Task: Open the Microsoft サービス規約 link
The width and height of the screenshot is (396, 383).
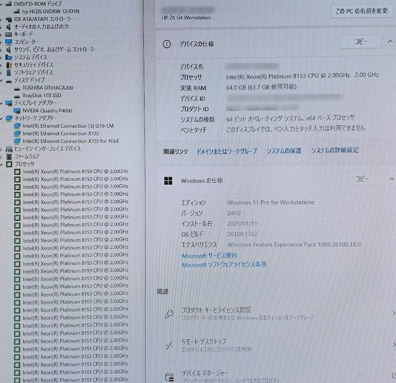Action: (209, 256)
